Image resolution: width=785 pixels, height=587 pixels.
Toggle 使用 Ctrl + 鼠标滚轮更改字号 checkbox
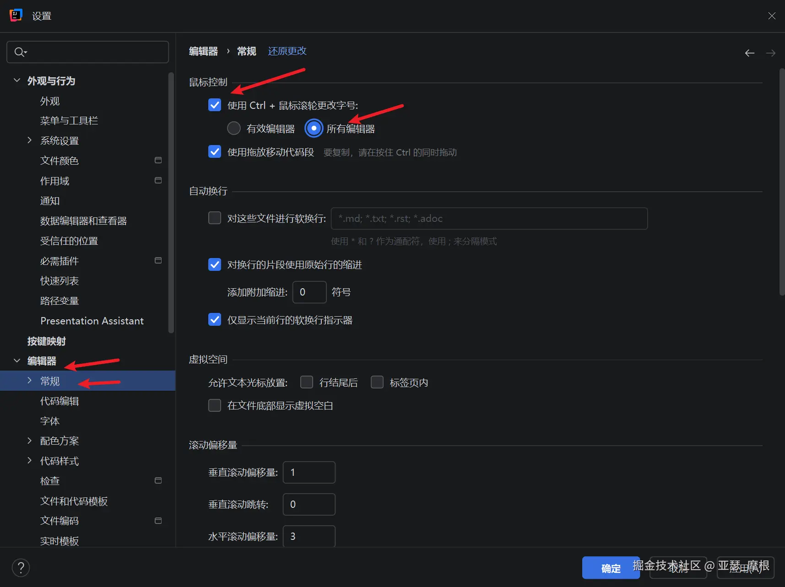click(x=215, y=105)
